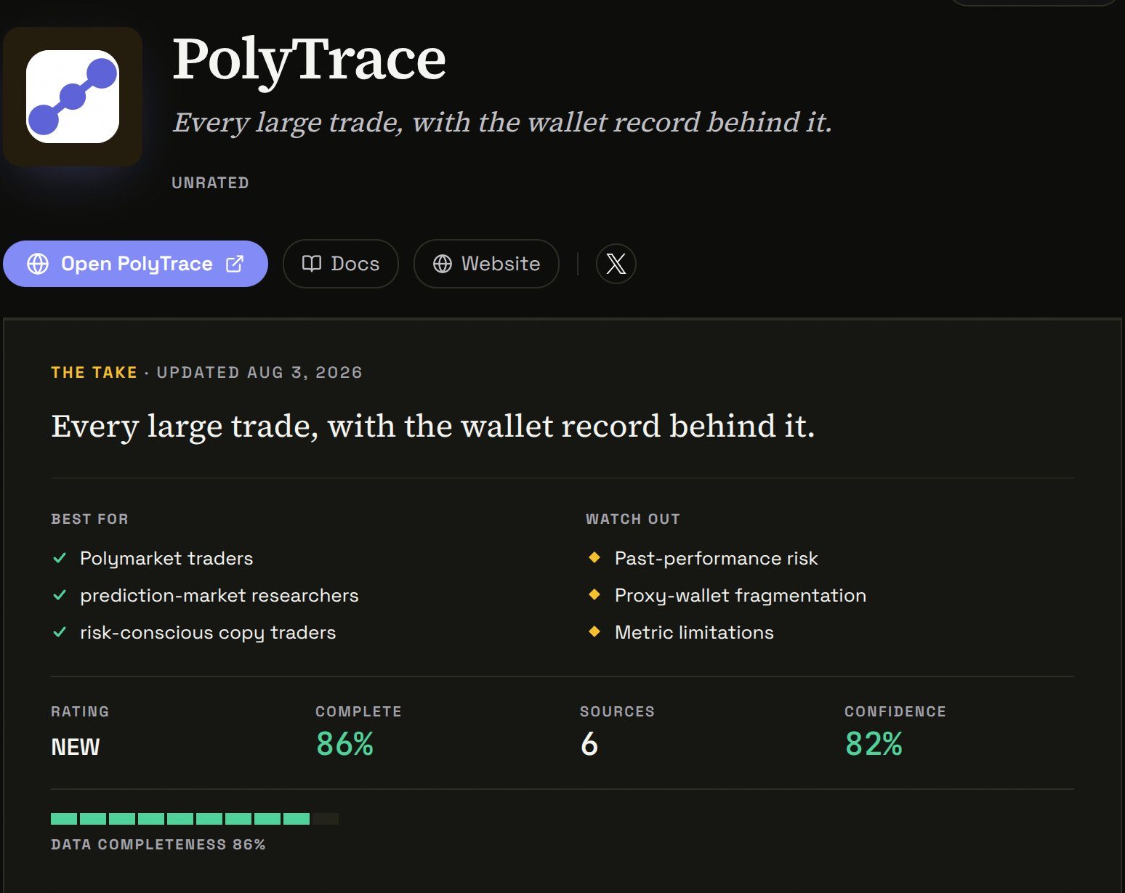Click the diamond beside Proxy-wallet fragmentation
Screen dimensions: 1125x893
click(x=594, y=594)
